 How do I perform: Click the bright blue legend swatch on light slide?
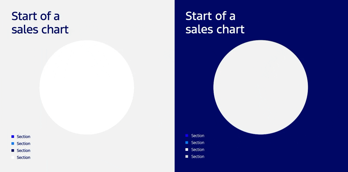tap(13, 136)
